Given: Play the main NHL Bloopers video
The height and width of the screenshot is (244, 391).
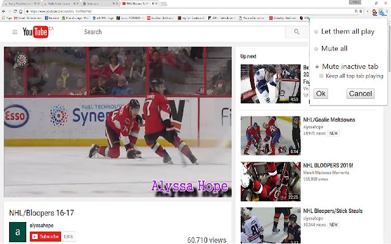Looking at the screenshot, I should (117, 122).
